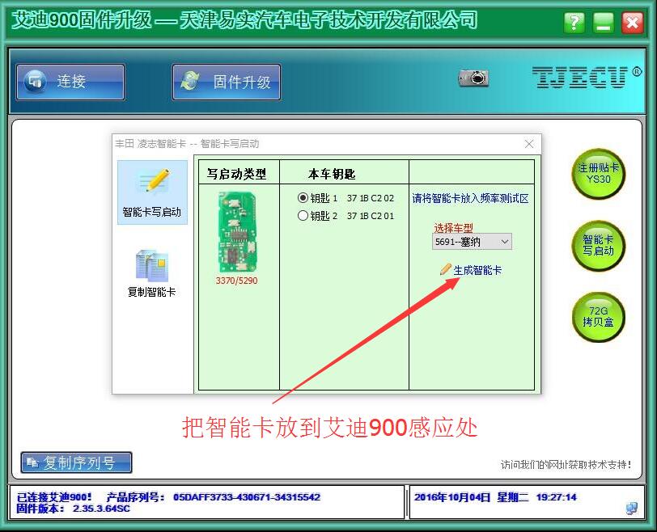Choose the 钥匙 2 radio button

(303, 216)
